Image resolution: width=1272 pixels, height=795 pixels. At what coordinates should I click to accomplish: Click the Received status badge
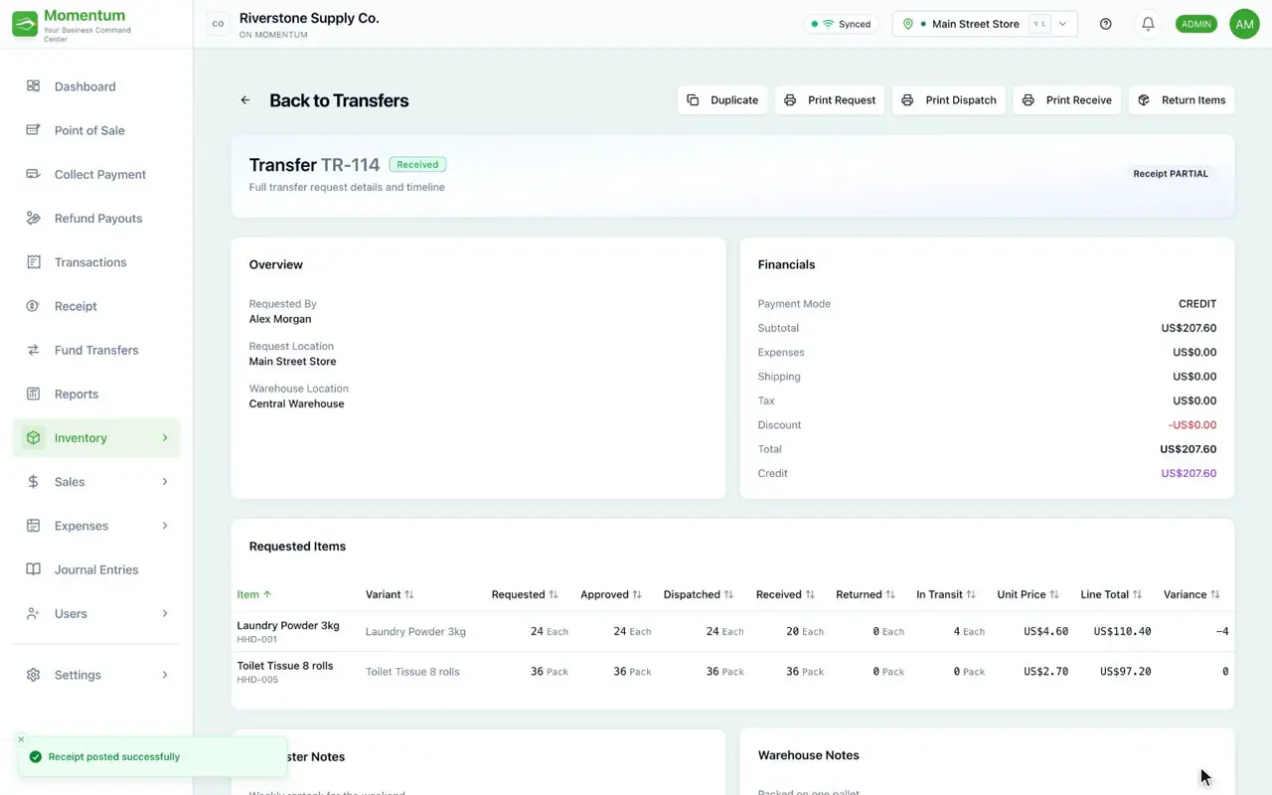pos(417,165)
